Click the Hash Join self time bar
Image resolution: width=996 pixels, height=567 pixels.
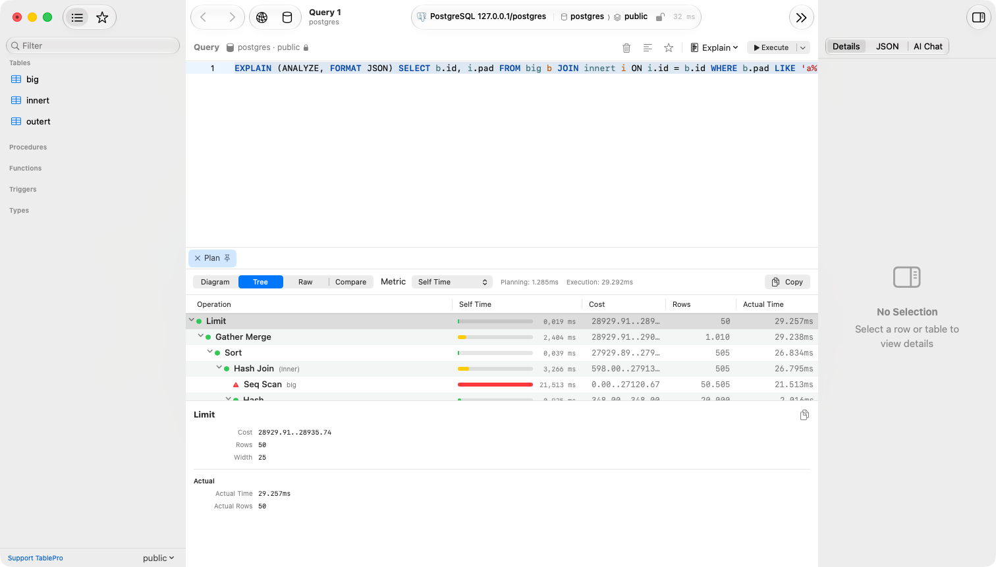tap(495, 369)
